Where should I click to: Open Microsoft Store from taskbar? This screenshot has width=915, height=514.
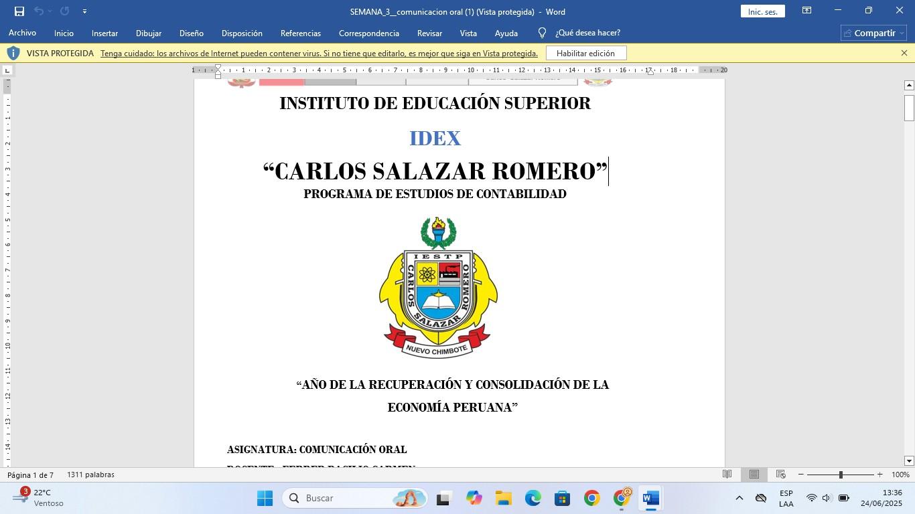click(562, 499)
